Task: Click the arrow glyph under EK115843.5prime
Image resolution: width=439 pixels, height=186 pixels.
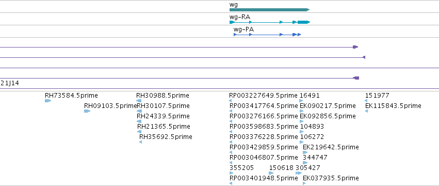Action: click(x=366, y=111)
